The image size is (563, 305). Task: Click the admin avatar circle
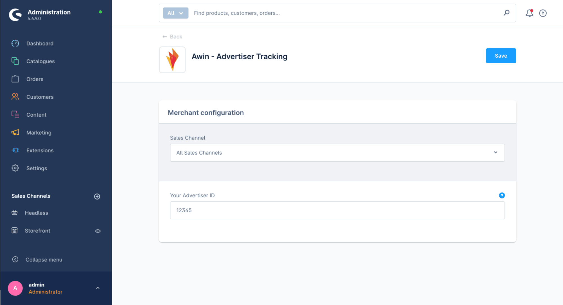[15, 288]
